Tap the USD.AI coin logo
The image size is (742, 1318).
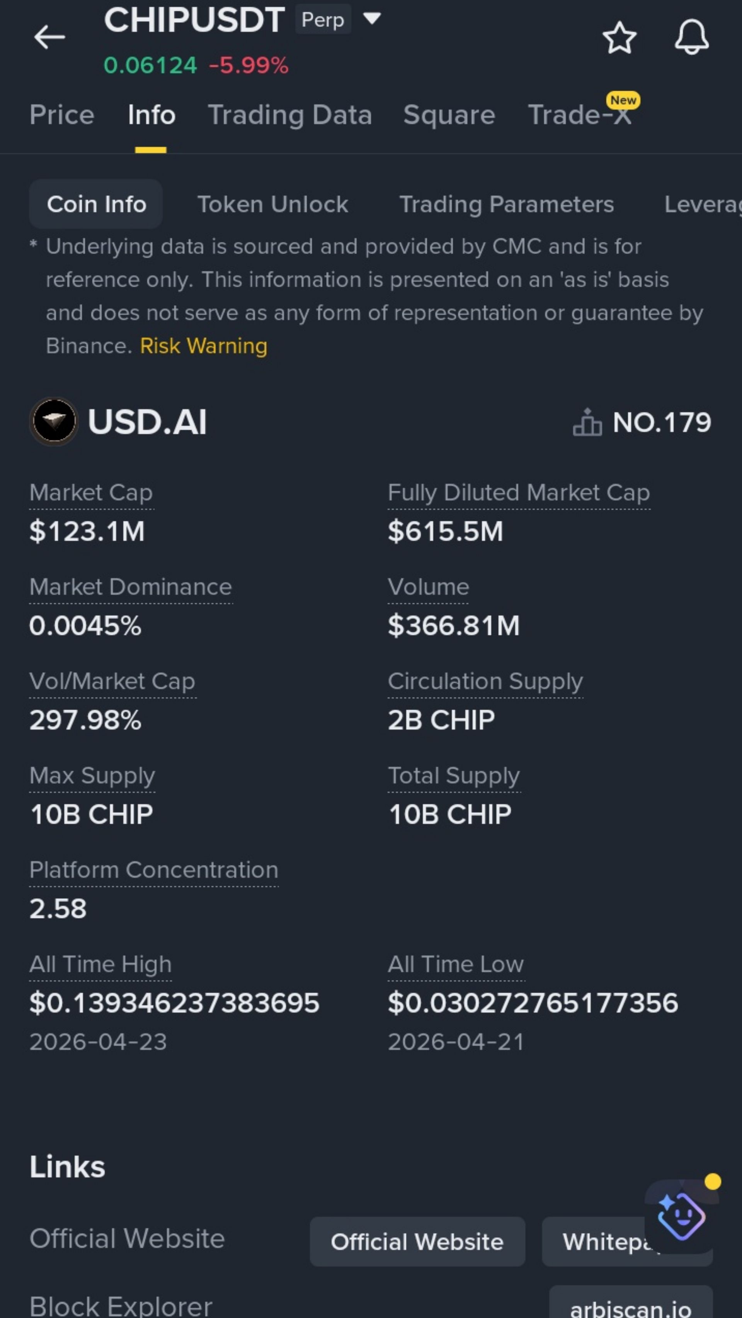click(54, 421)
